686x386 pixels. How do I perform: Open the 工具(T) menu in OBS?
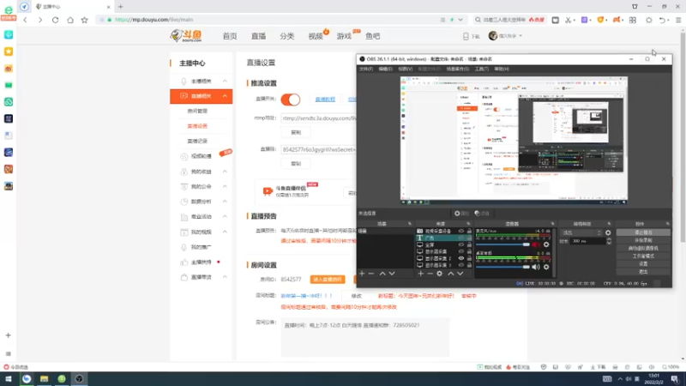[481, 69]
